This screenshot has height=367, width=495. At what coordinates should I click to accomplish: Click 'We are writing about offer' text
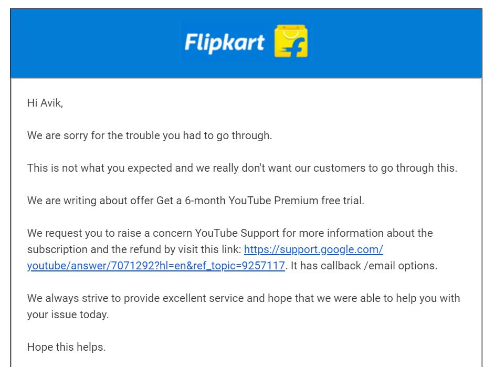pos(90,201)
